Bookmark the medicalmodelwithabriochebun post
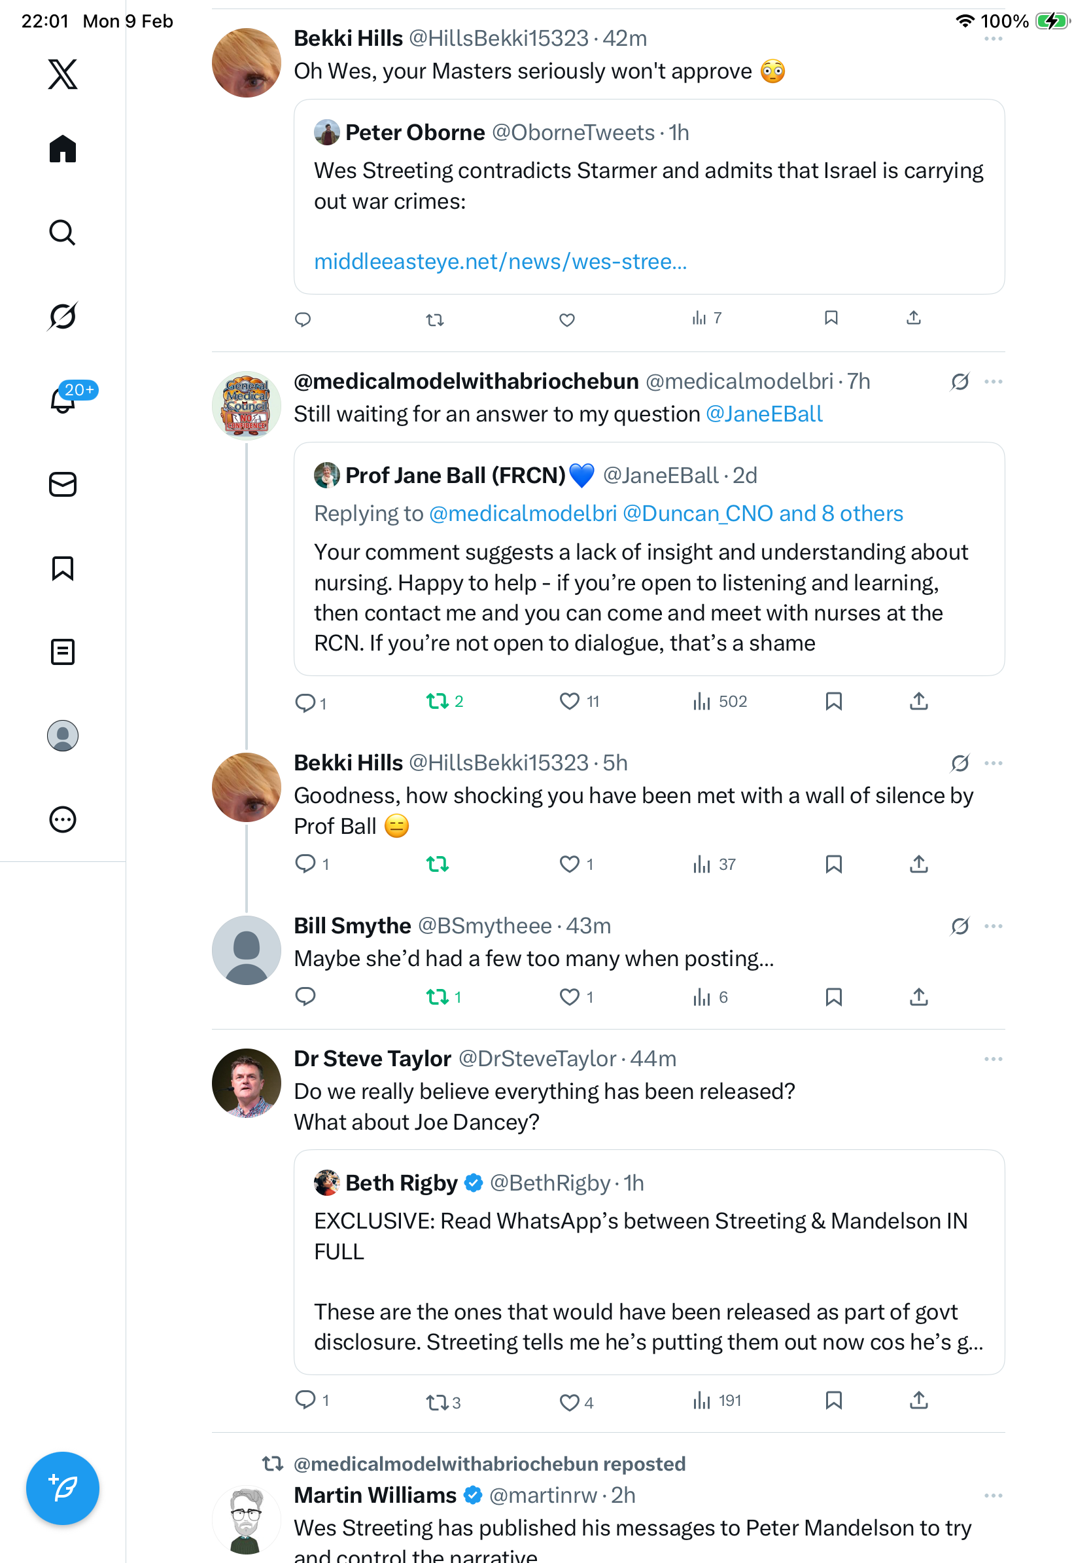1091x1563 pixels. tap(833, 701)
